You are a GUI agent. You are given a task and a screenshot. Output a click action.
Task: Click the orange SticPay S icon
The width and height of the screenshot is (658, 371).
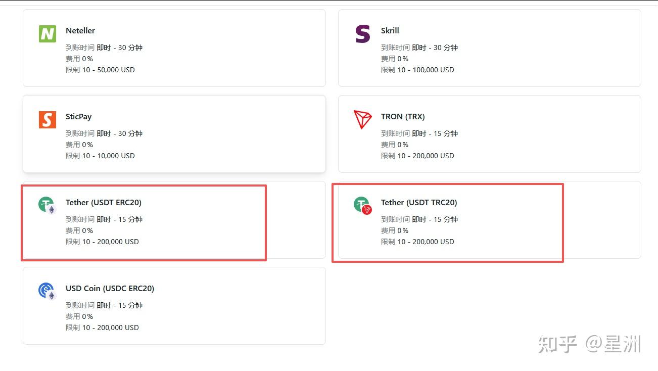[x=48, y=120]
